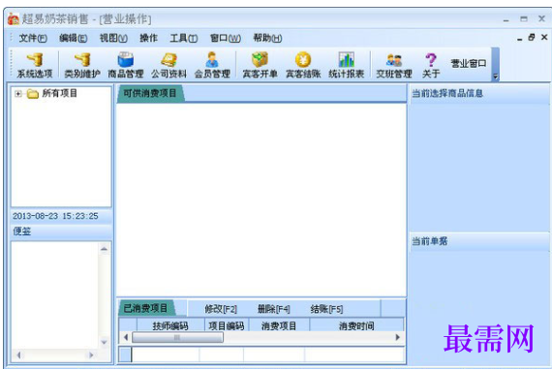Image resolution: width=552 pixels, height=369 pixels.
Task: Click 项目编码 column header
Action: [227, 325]
